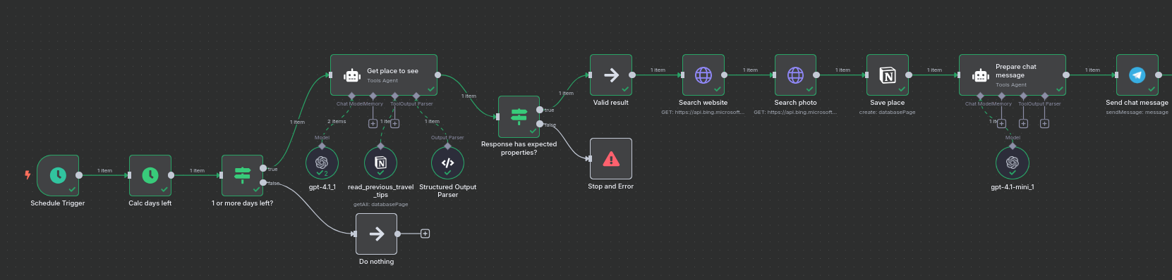1172x280 pixels.
Task: Open the Search photo globe node
Action: [796, 75]
